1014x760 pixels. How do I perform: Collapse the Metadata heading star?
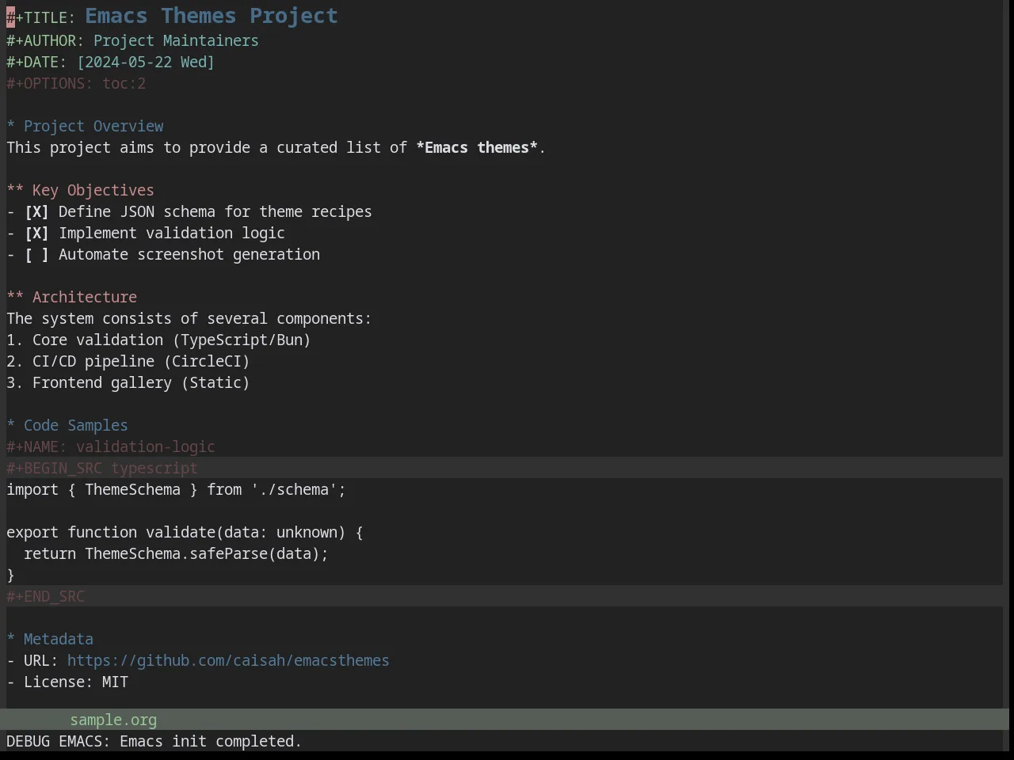[x=11, y=639]
